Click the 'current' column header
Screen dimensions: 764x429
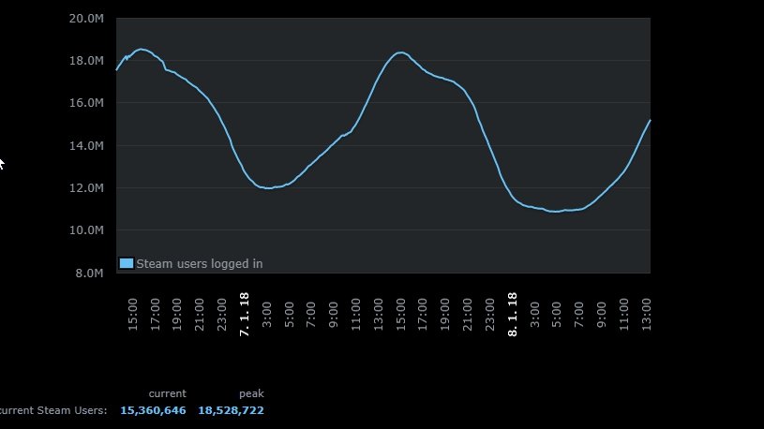point(167,393)
